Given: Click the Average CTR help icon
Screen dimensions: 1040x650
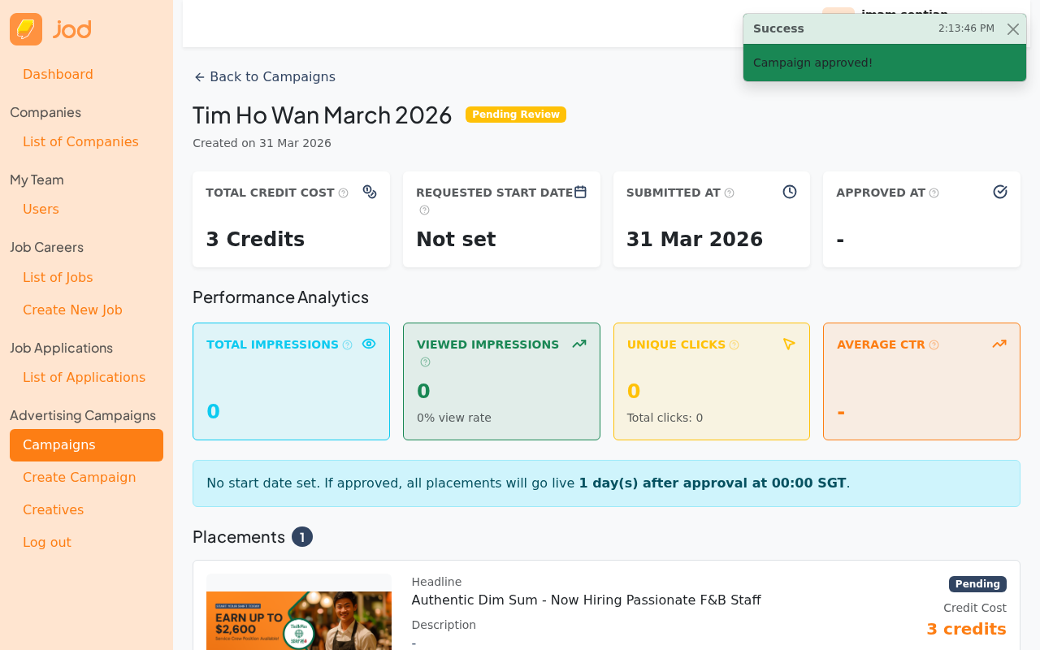Looking at the screenshot, I should (x=934, y=345).
